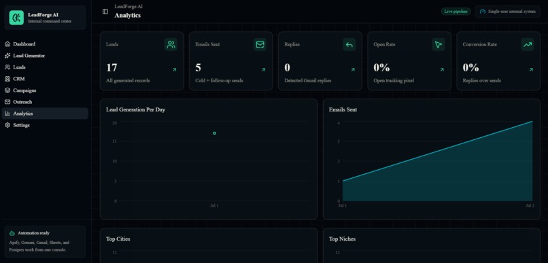
Task: Open the Outreach page
Action: click(45, 102)
